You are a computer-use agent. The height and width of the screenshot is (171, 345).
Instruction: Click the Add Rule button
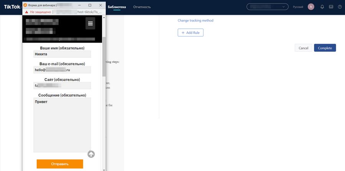click(x=191, y=33)
